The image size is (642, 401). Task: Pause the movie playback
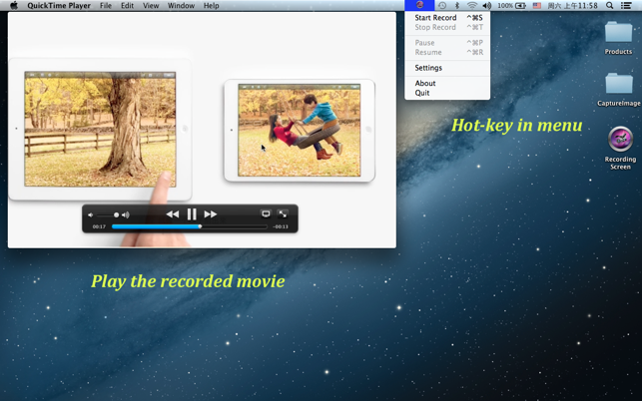click(192, 214)
